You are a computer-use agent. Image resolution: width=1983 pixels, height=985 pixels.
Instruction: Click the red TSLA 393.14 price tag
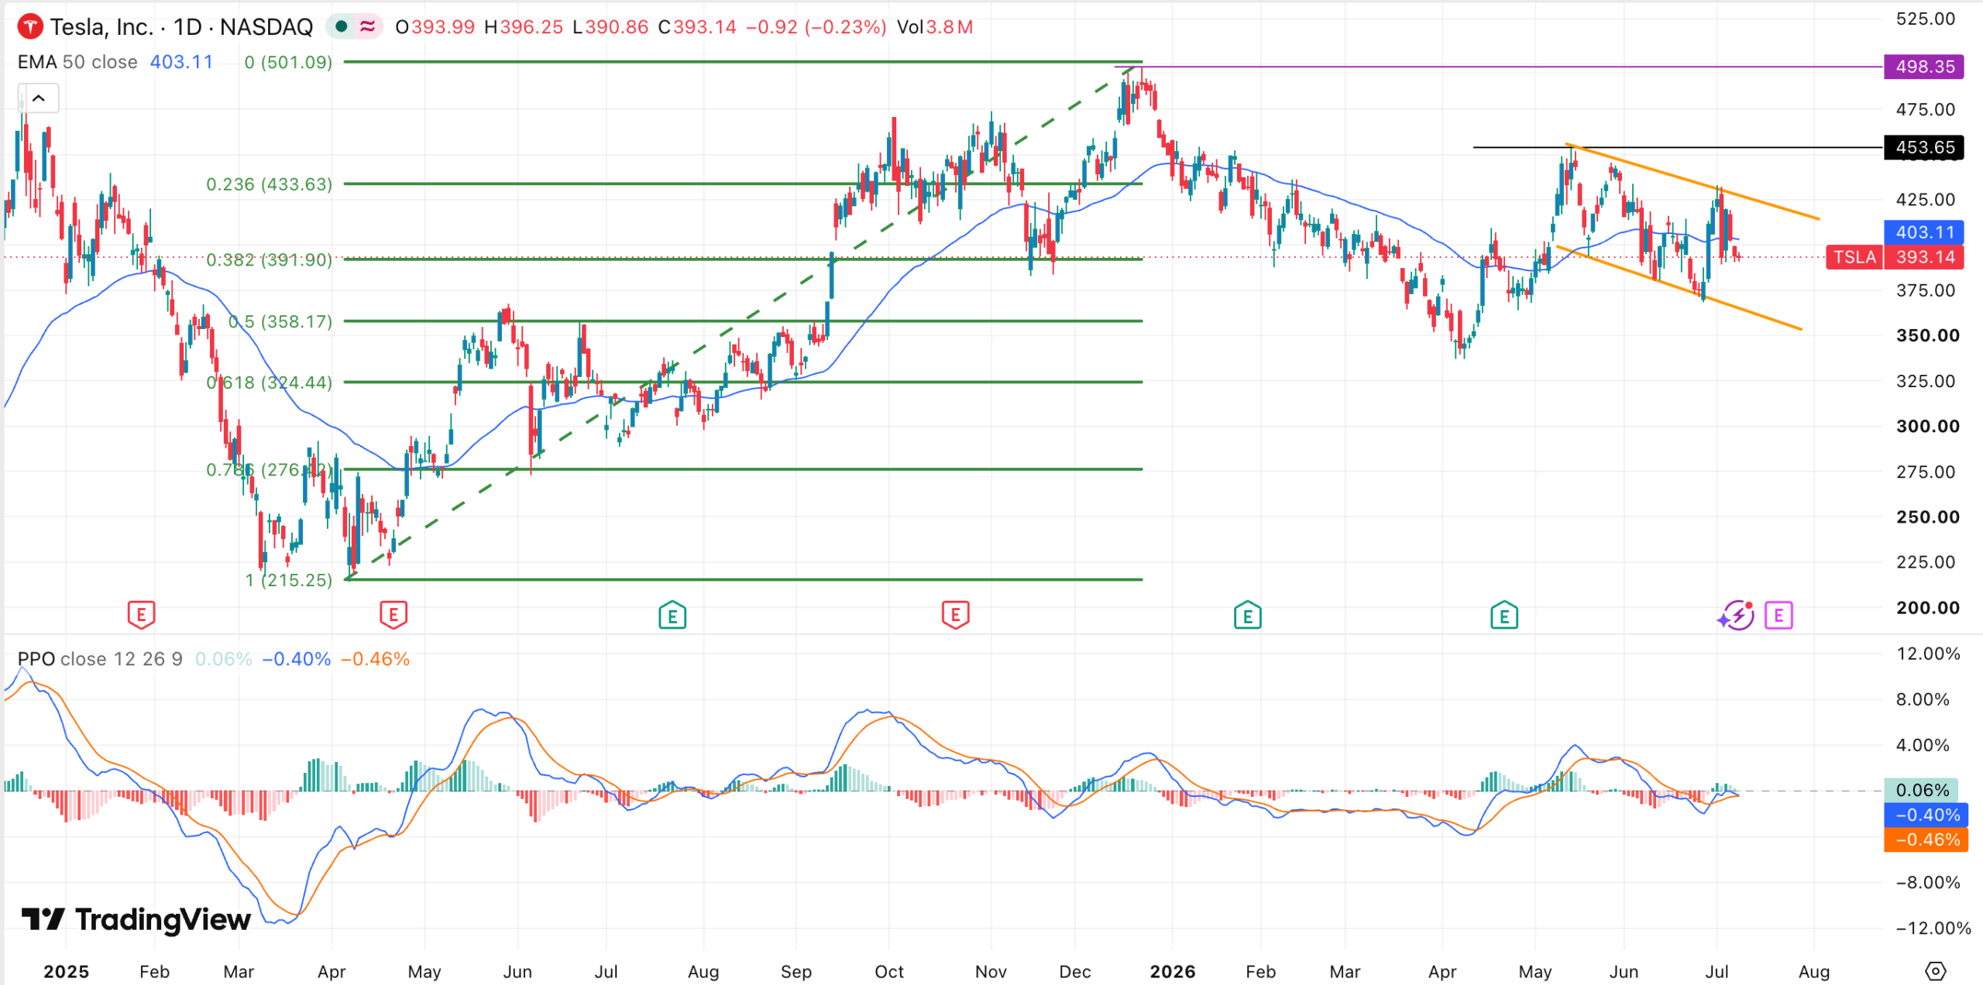click(1895, 257)
